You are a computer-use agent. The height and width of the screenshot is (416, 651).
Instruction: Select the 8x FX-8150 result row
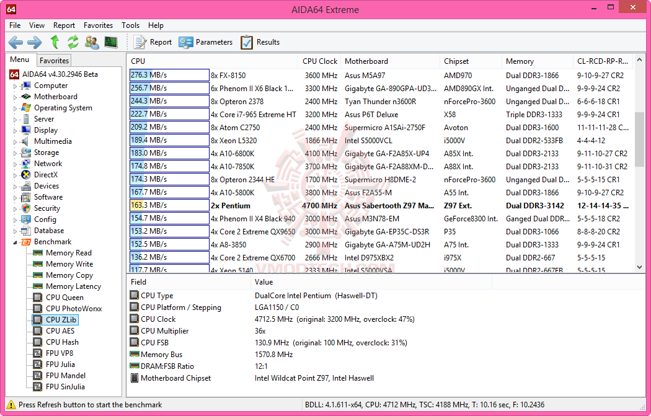380,75
